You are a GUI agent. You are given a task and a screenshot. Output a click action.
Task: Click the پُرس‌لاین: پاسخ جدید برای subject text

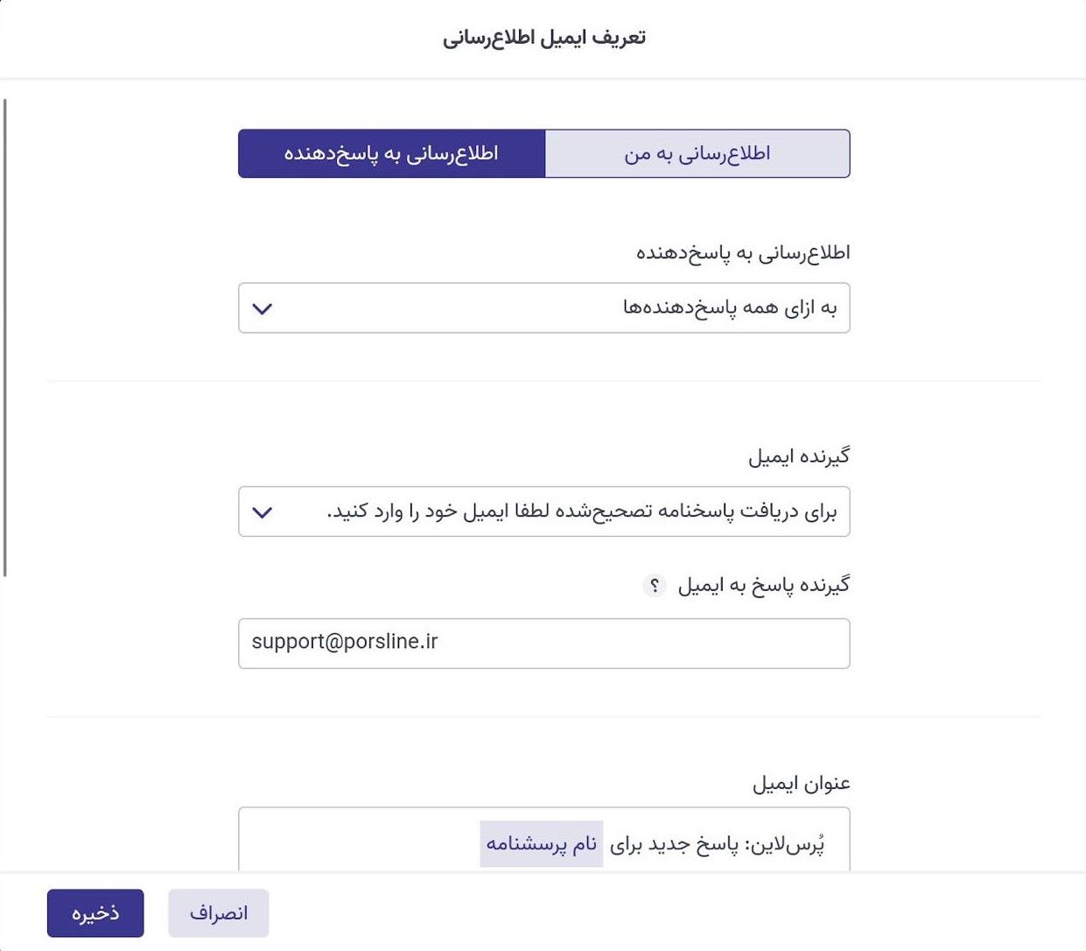click(717, 845)
